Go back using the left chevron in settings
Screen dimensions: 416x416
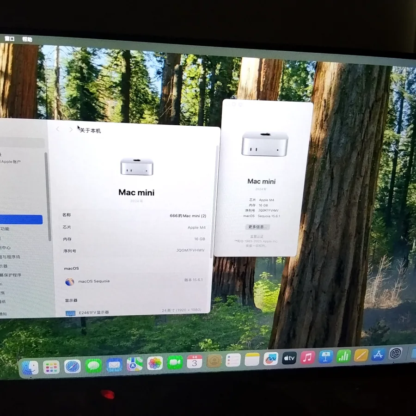[x=58, y=129]
